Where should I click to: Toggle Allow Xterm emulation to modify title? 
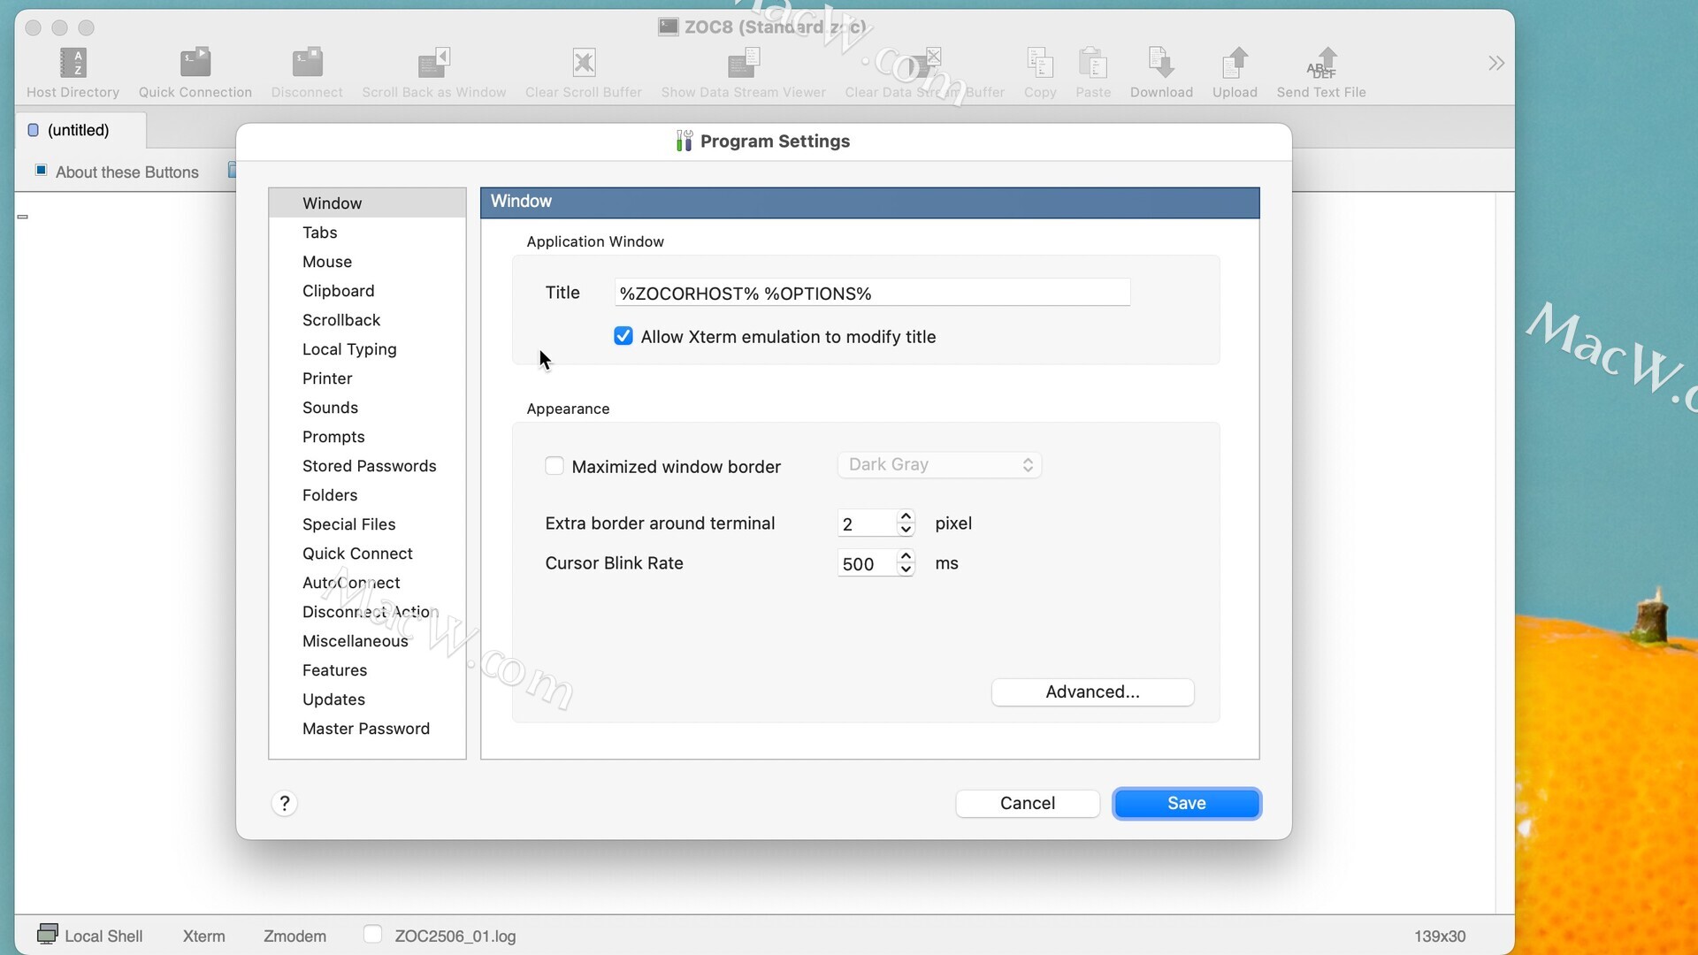(623, 336)
